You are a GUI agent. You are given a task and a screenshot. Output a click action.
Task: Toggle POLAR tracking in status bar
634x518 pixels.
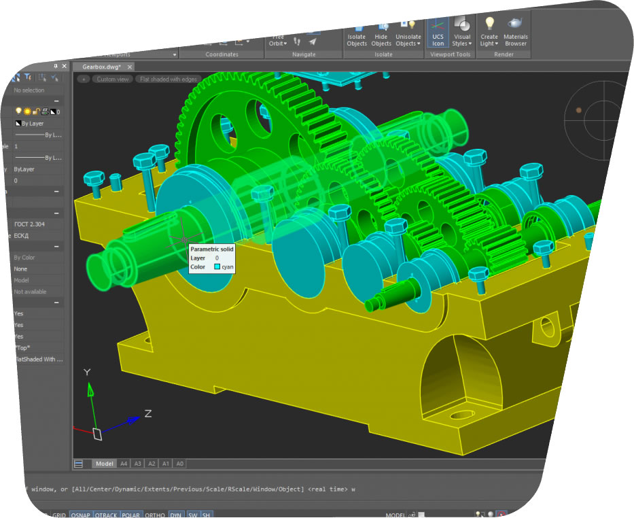(130, 515)
